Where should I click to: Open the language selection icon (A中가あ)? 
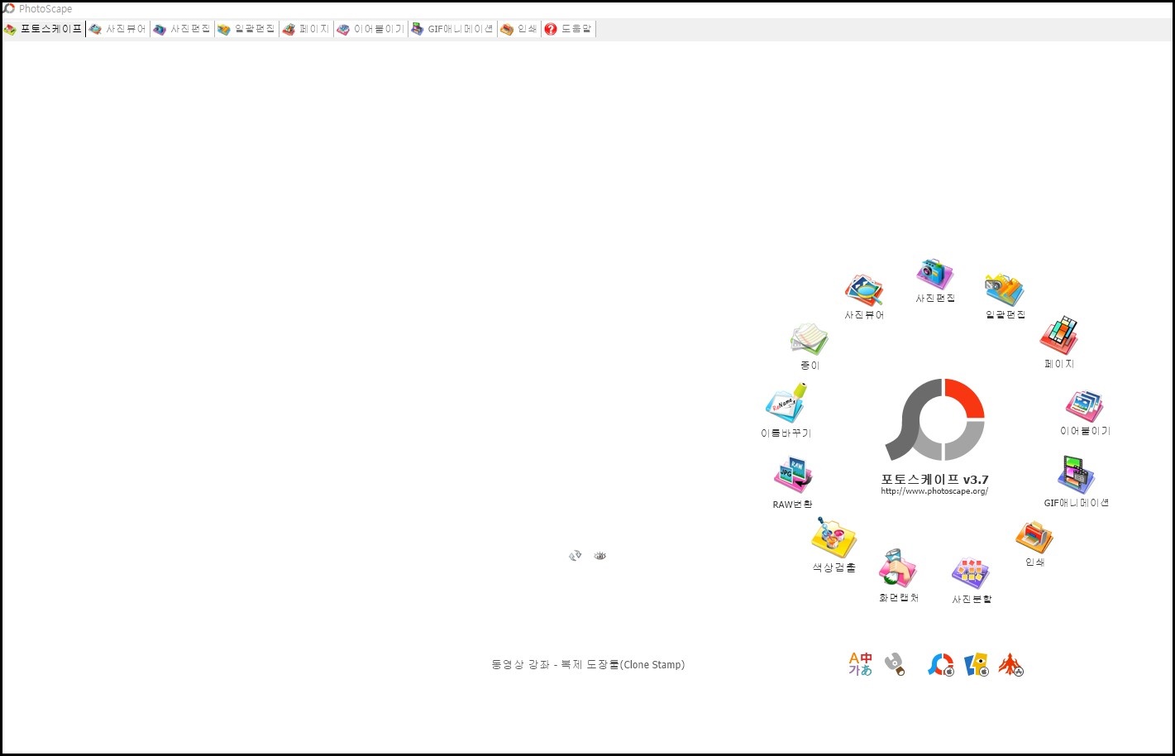click(860, 664)
